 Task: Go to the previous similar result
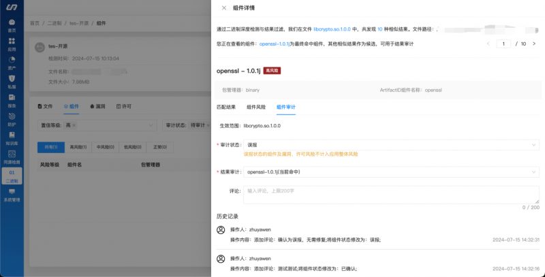coord(488,44)
